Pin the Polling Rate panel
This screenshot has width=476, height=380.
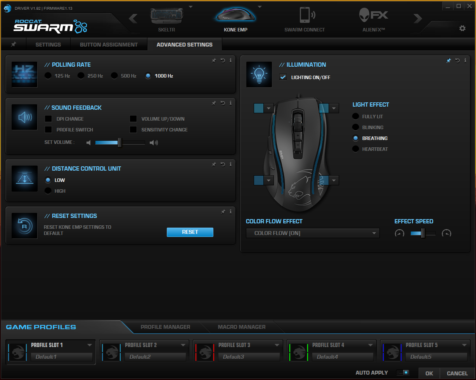(214, 60)
